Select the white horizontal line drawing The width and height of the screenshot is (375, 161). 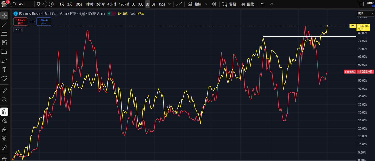pyautogui.click(x=309, y=36)
